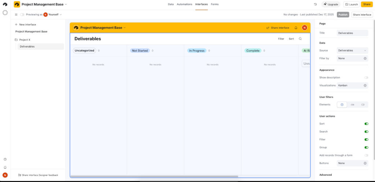Open the Visualizations Kanban field
Viewport: 375px width, 182px height.
(352, 85)
